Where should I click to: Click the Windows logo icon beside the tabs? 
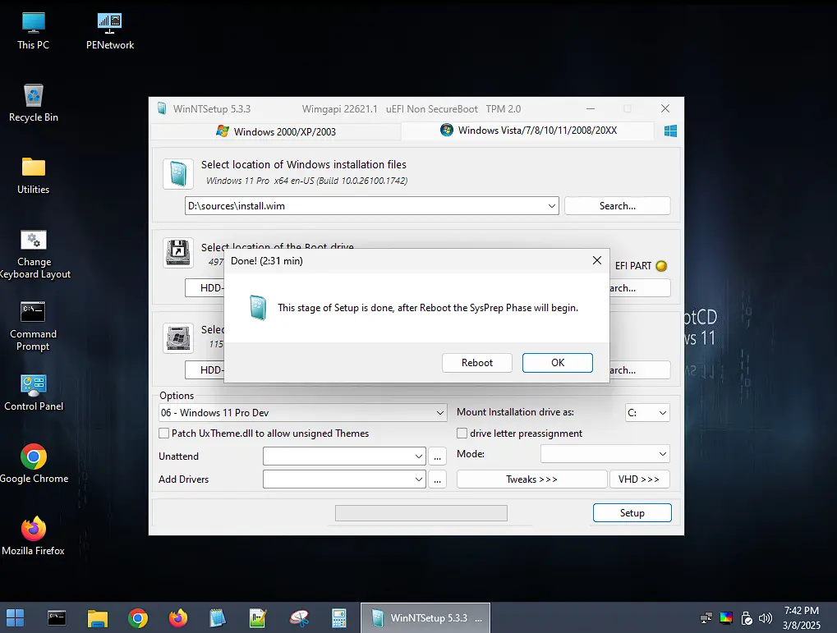(x=670, y=131)
